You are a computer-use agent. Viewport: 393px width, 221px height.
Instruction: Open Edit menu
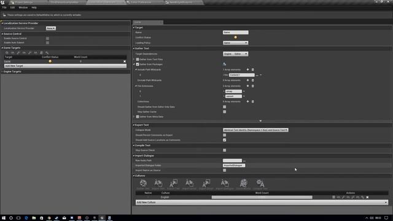12,7
